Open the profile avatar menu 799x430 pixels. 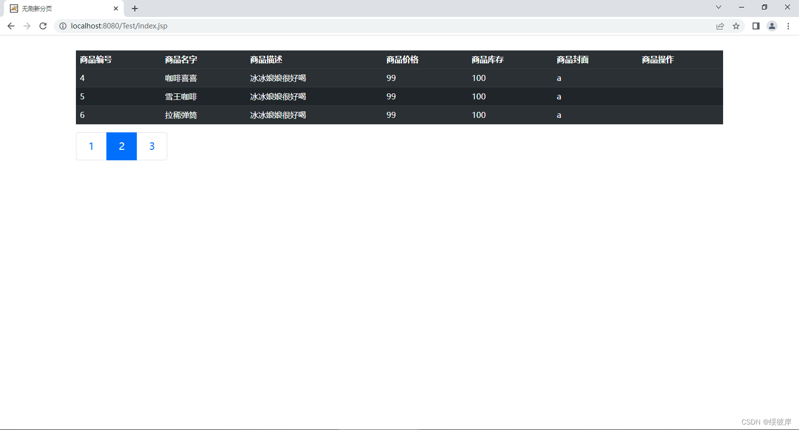(x=772, y=26)
